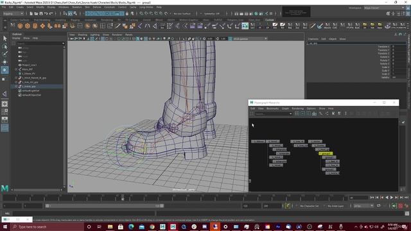
Task: Choose the Lasso select tool
Action: tap(4, 47)
